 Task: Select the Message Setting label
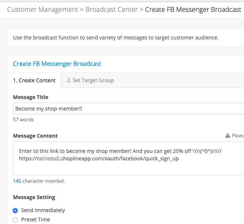[34, 197]
